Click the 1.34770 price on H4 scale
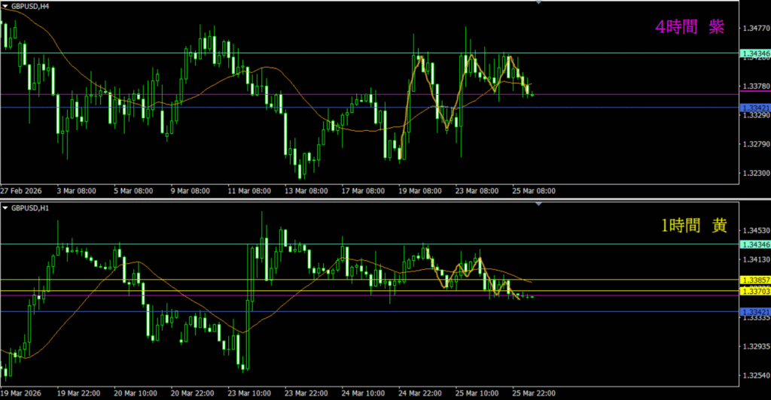 pos(754,29)
